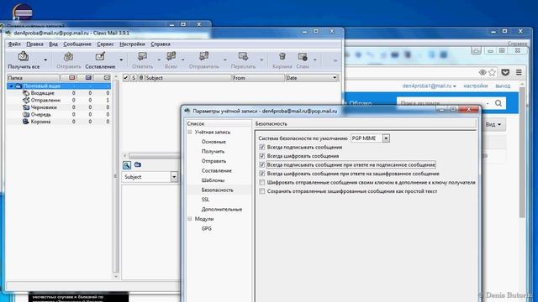This screenshot has height=302, width=538.
Task: Click the total messages column icon in folder pane
Action: pos(107,78)
